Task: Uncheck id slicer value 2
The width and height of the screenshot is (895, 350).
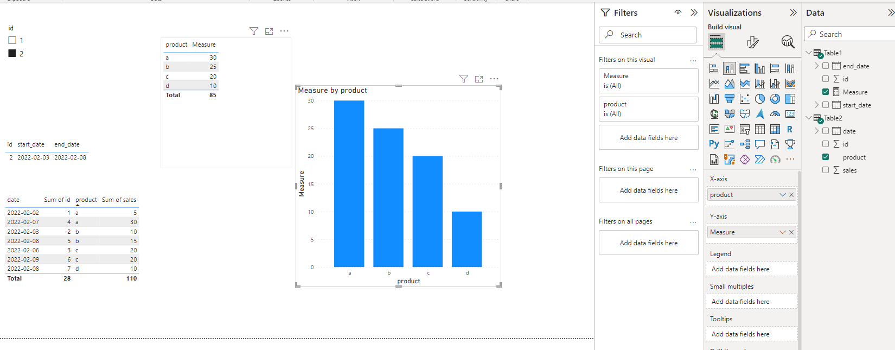Action: pyautogui.click(x=12, y=53)
